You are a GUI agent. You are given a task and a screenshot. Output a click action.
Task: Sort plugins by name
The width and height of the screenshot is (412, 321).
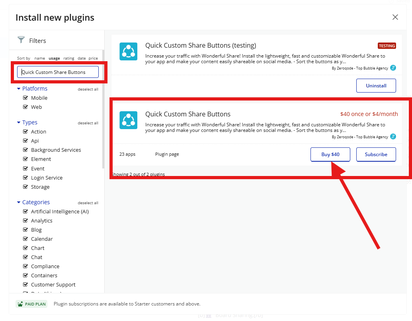40,58
